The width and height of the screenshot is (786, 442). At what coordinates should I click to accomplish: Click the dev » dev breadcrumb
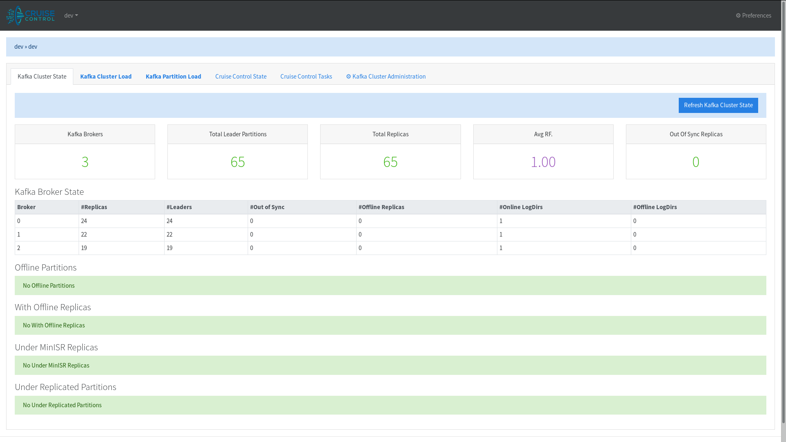point(26,47)
